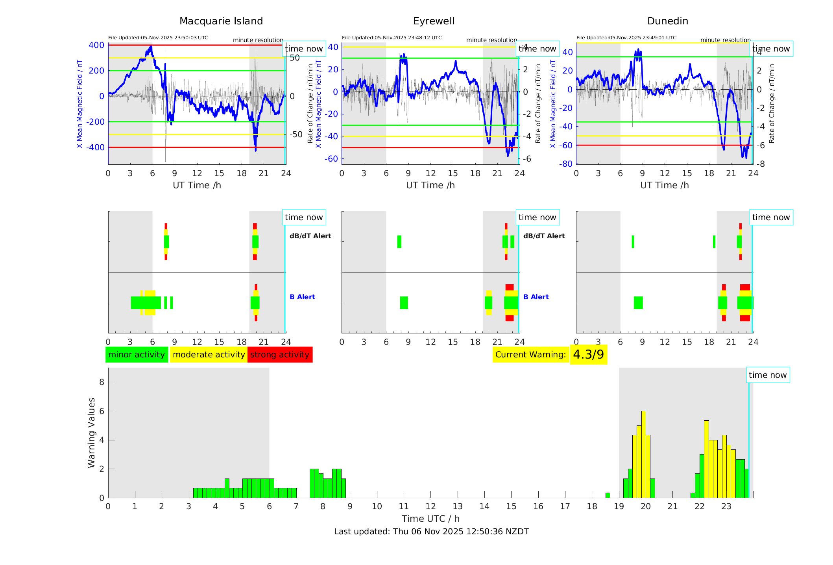
Task: Click the 4.3/9 warning value box
Action: (x=588, y=355)
